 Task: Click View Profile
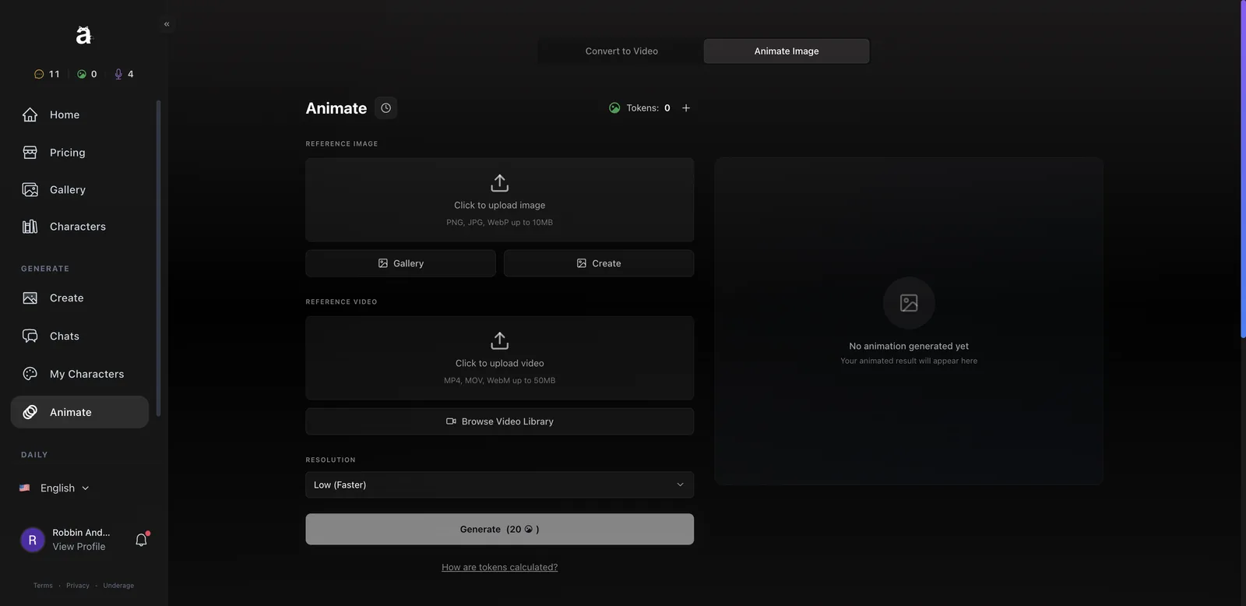[x=79, y=547]
